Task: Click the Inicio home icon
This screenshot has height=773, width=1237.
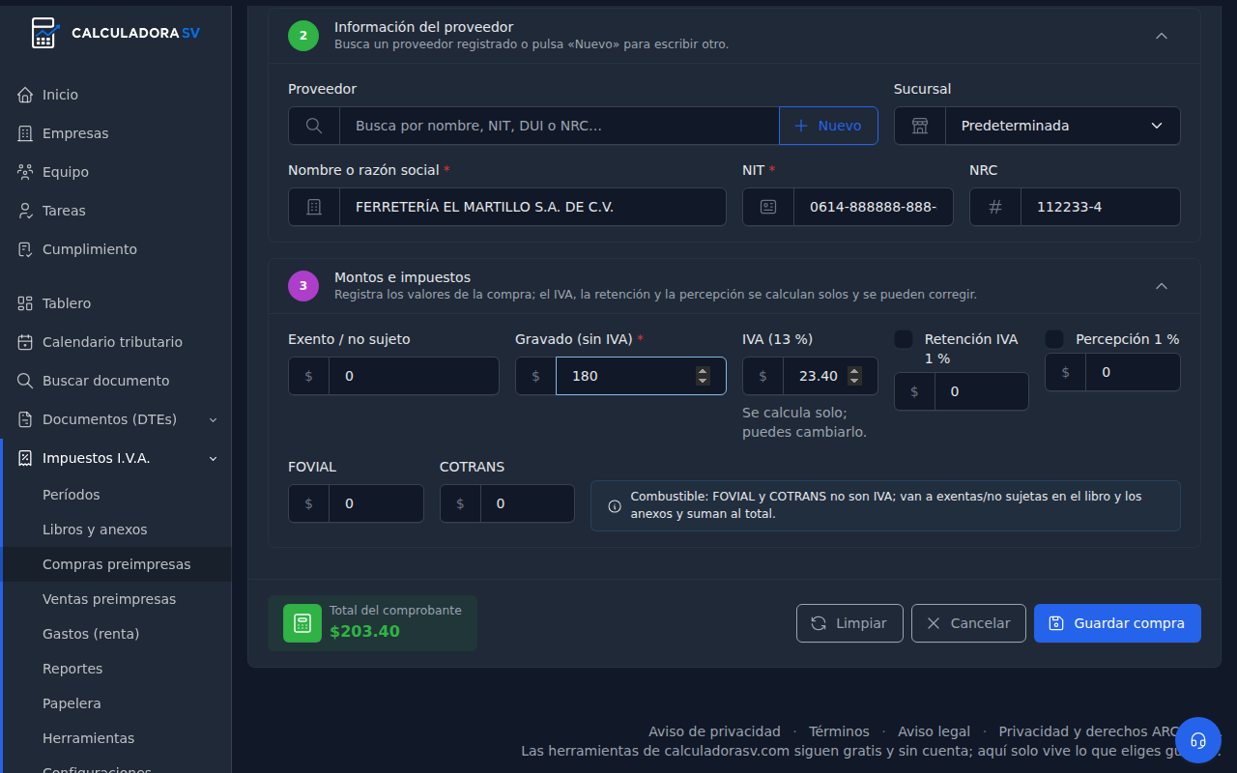Action: (x=25, y=95)
